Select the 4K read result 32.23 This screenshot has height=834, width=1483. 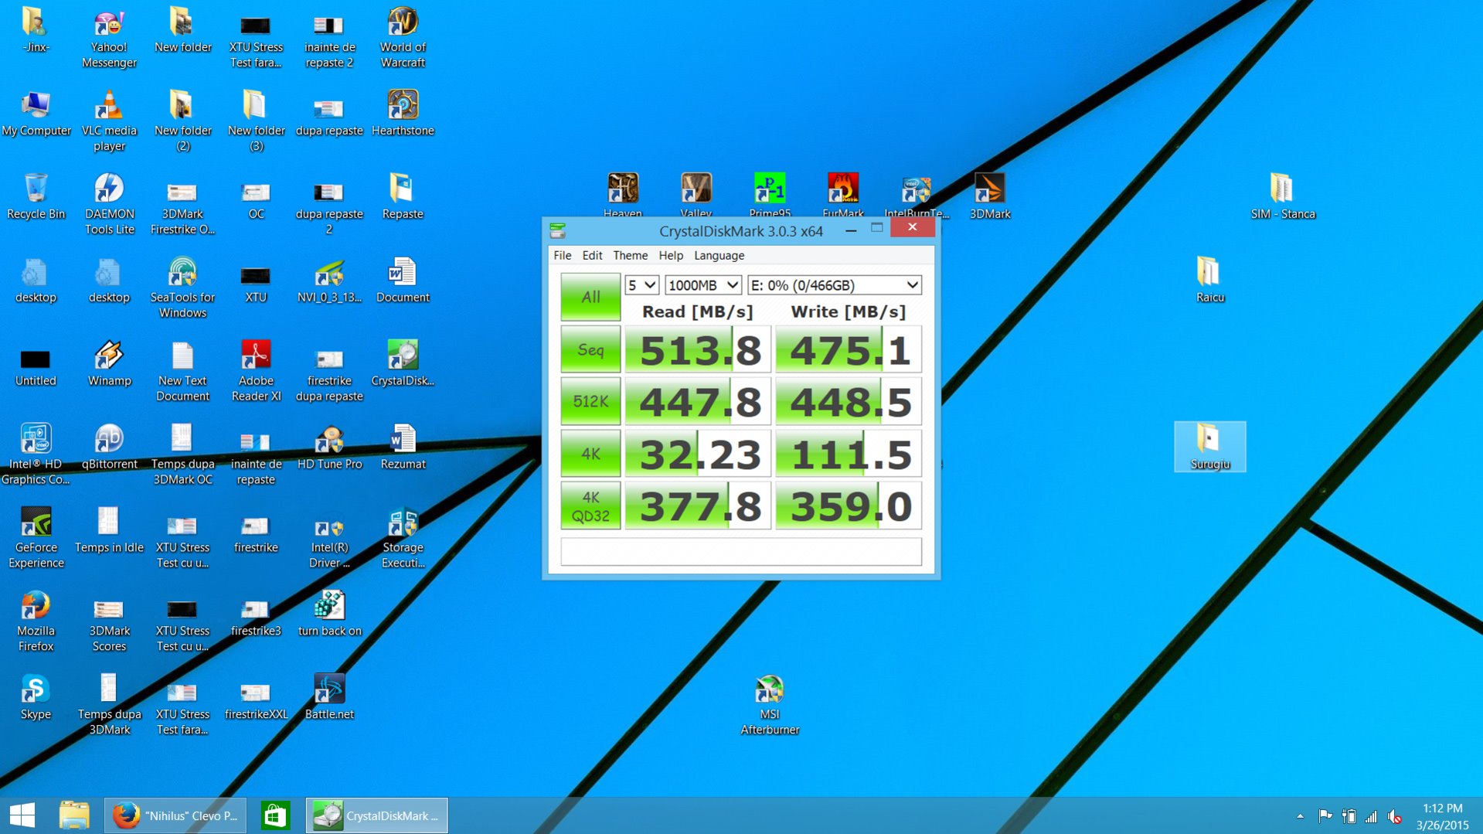698,454
